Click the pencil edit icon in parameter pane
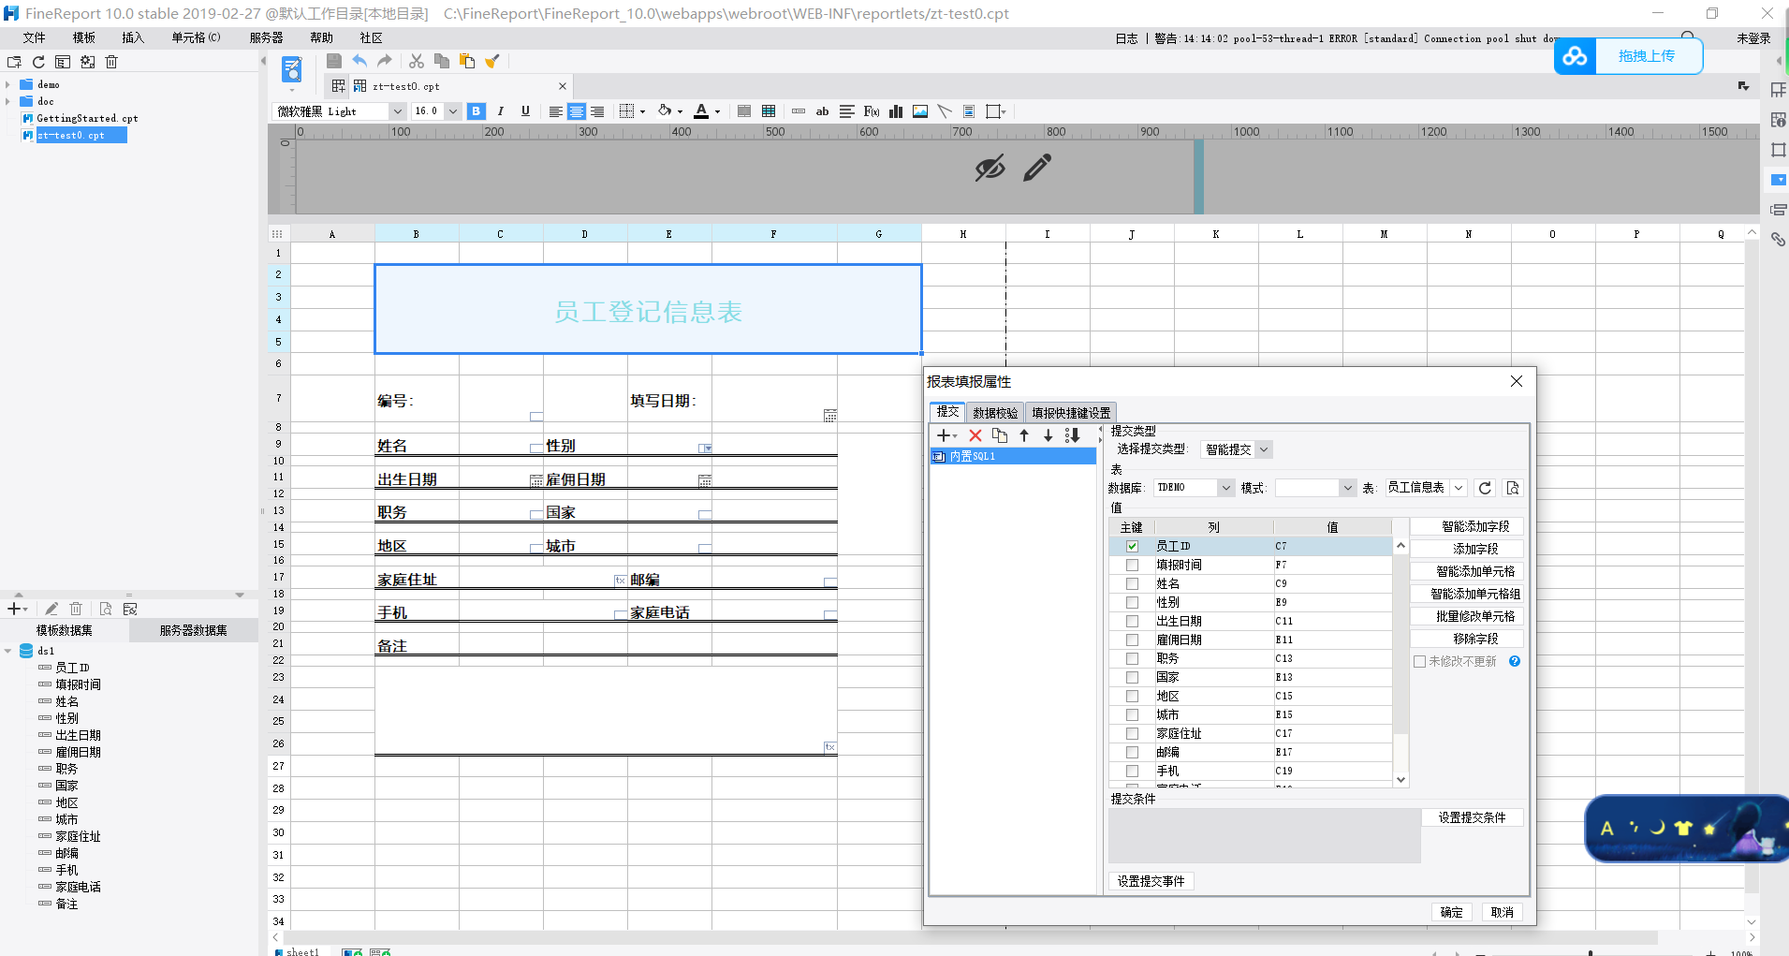The image size is (1789, 956). 1037,168
